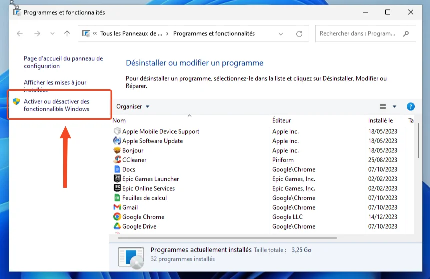The width and height of the screenshot is (430, 279).
Task: Click the Gmail envelope icon
Action: 117,207
